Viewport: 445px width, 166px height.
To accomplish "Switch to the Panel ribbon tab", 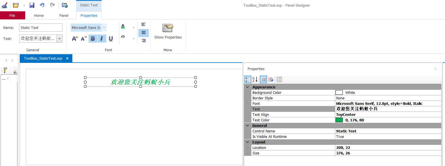I will [64, 16].
